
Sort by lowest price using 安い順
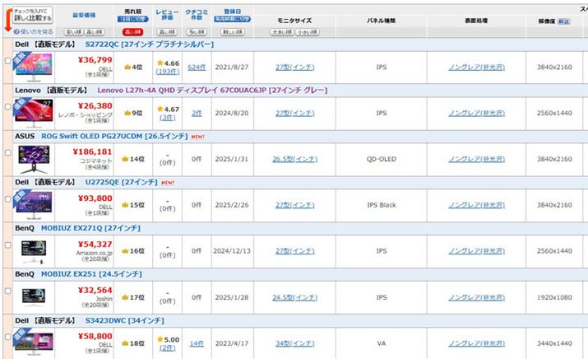click(72, 31)
